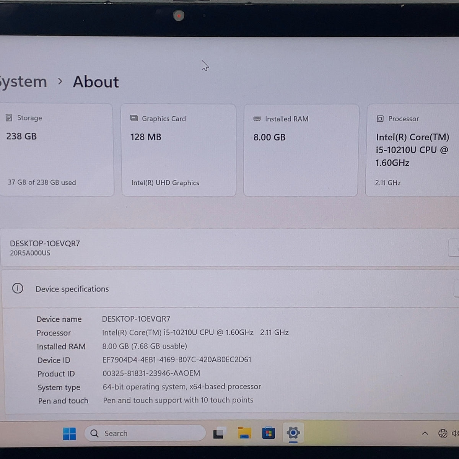Screen dimensions: 459x459
Task: Open Task View from the taskbar
Action: coord(219,433)
